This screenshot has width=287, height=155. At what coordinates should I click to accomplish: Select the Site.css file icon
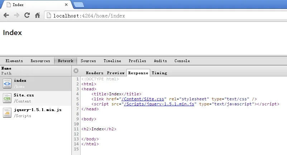point(7,98)
